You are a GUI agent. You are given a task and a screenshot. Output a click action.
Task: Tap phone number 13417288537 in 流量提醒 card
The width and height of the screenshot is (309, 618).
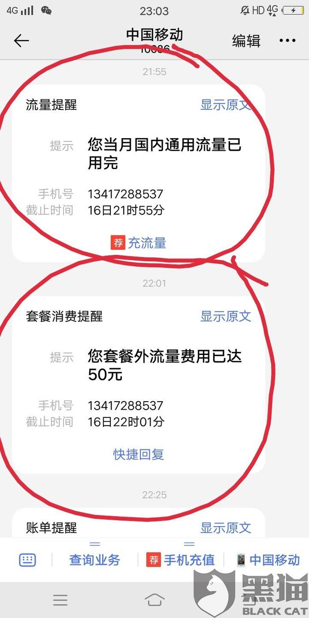pyautogui.click(x=125, y=194)
